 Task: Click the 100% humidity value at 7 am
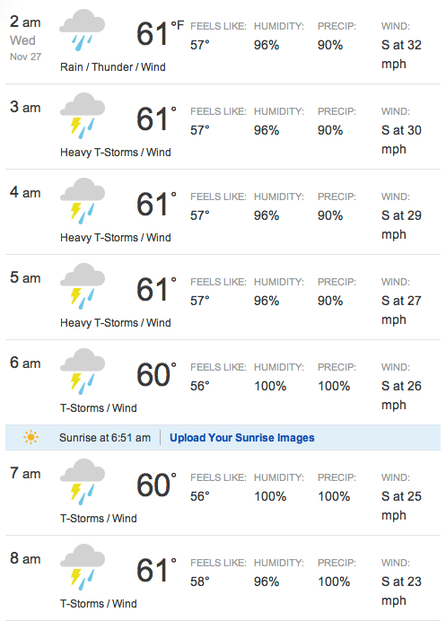tap(270, 496)
